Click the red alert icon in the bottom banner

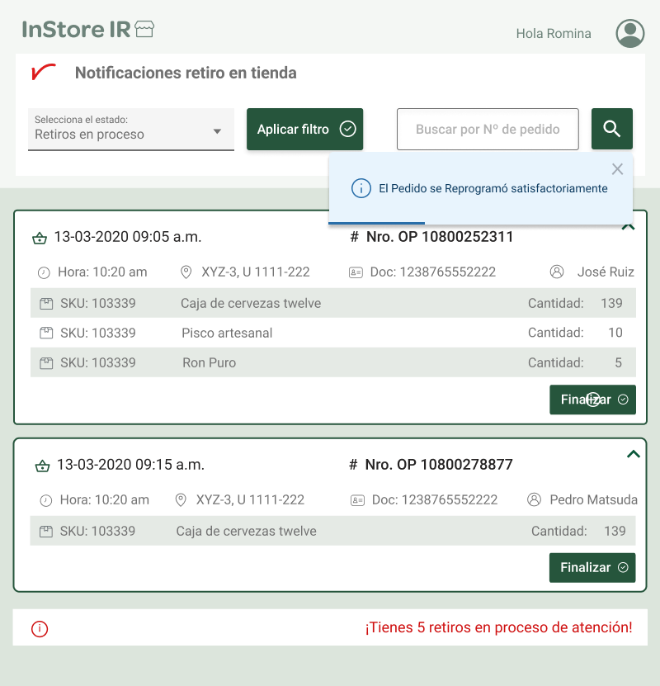pos(39,628)
